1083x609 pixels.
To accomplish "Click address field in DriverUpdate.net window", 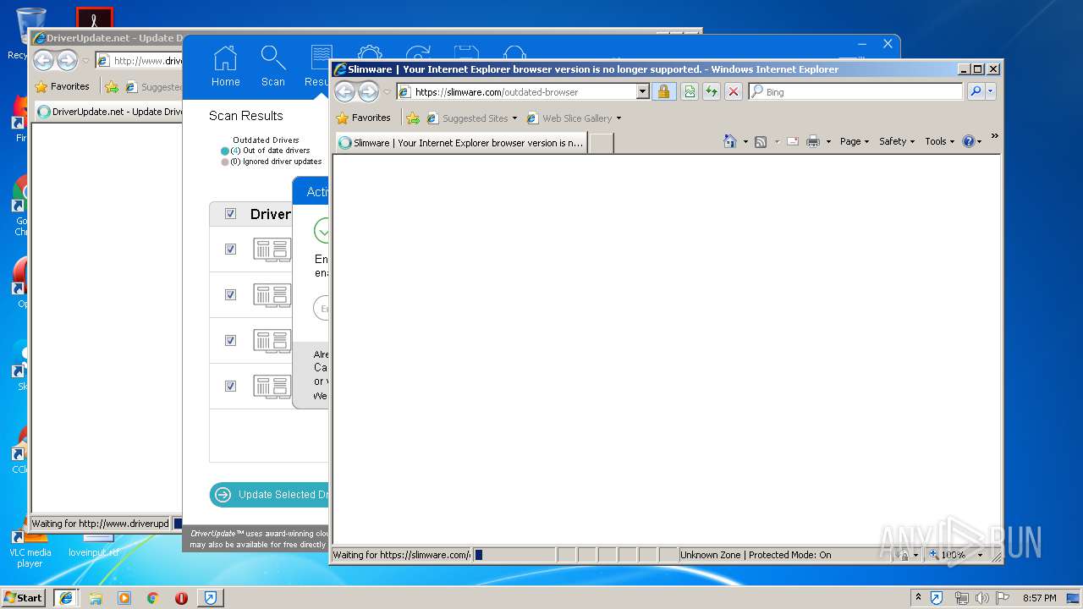I will pyautogui.click(x=140, y=60).
